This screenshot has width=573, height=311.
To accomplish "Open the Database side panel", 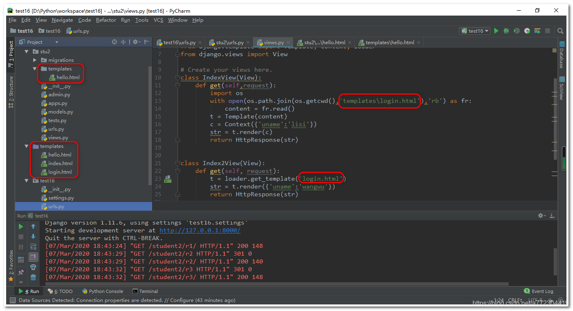I will (562, 54).
